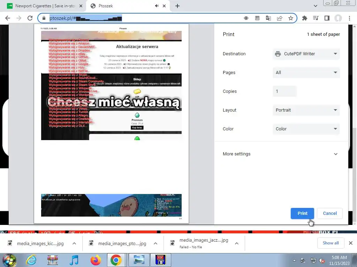Show hidden tray icons arrow

click(294, 260)
